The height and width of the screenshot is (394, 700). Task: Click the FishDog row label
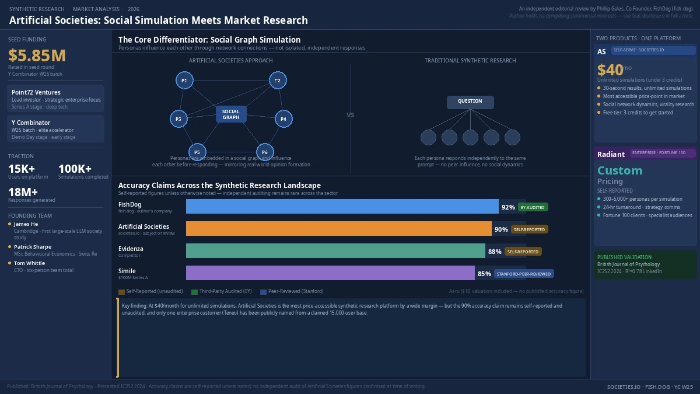click(131, 204)
